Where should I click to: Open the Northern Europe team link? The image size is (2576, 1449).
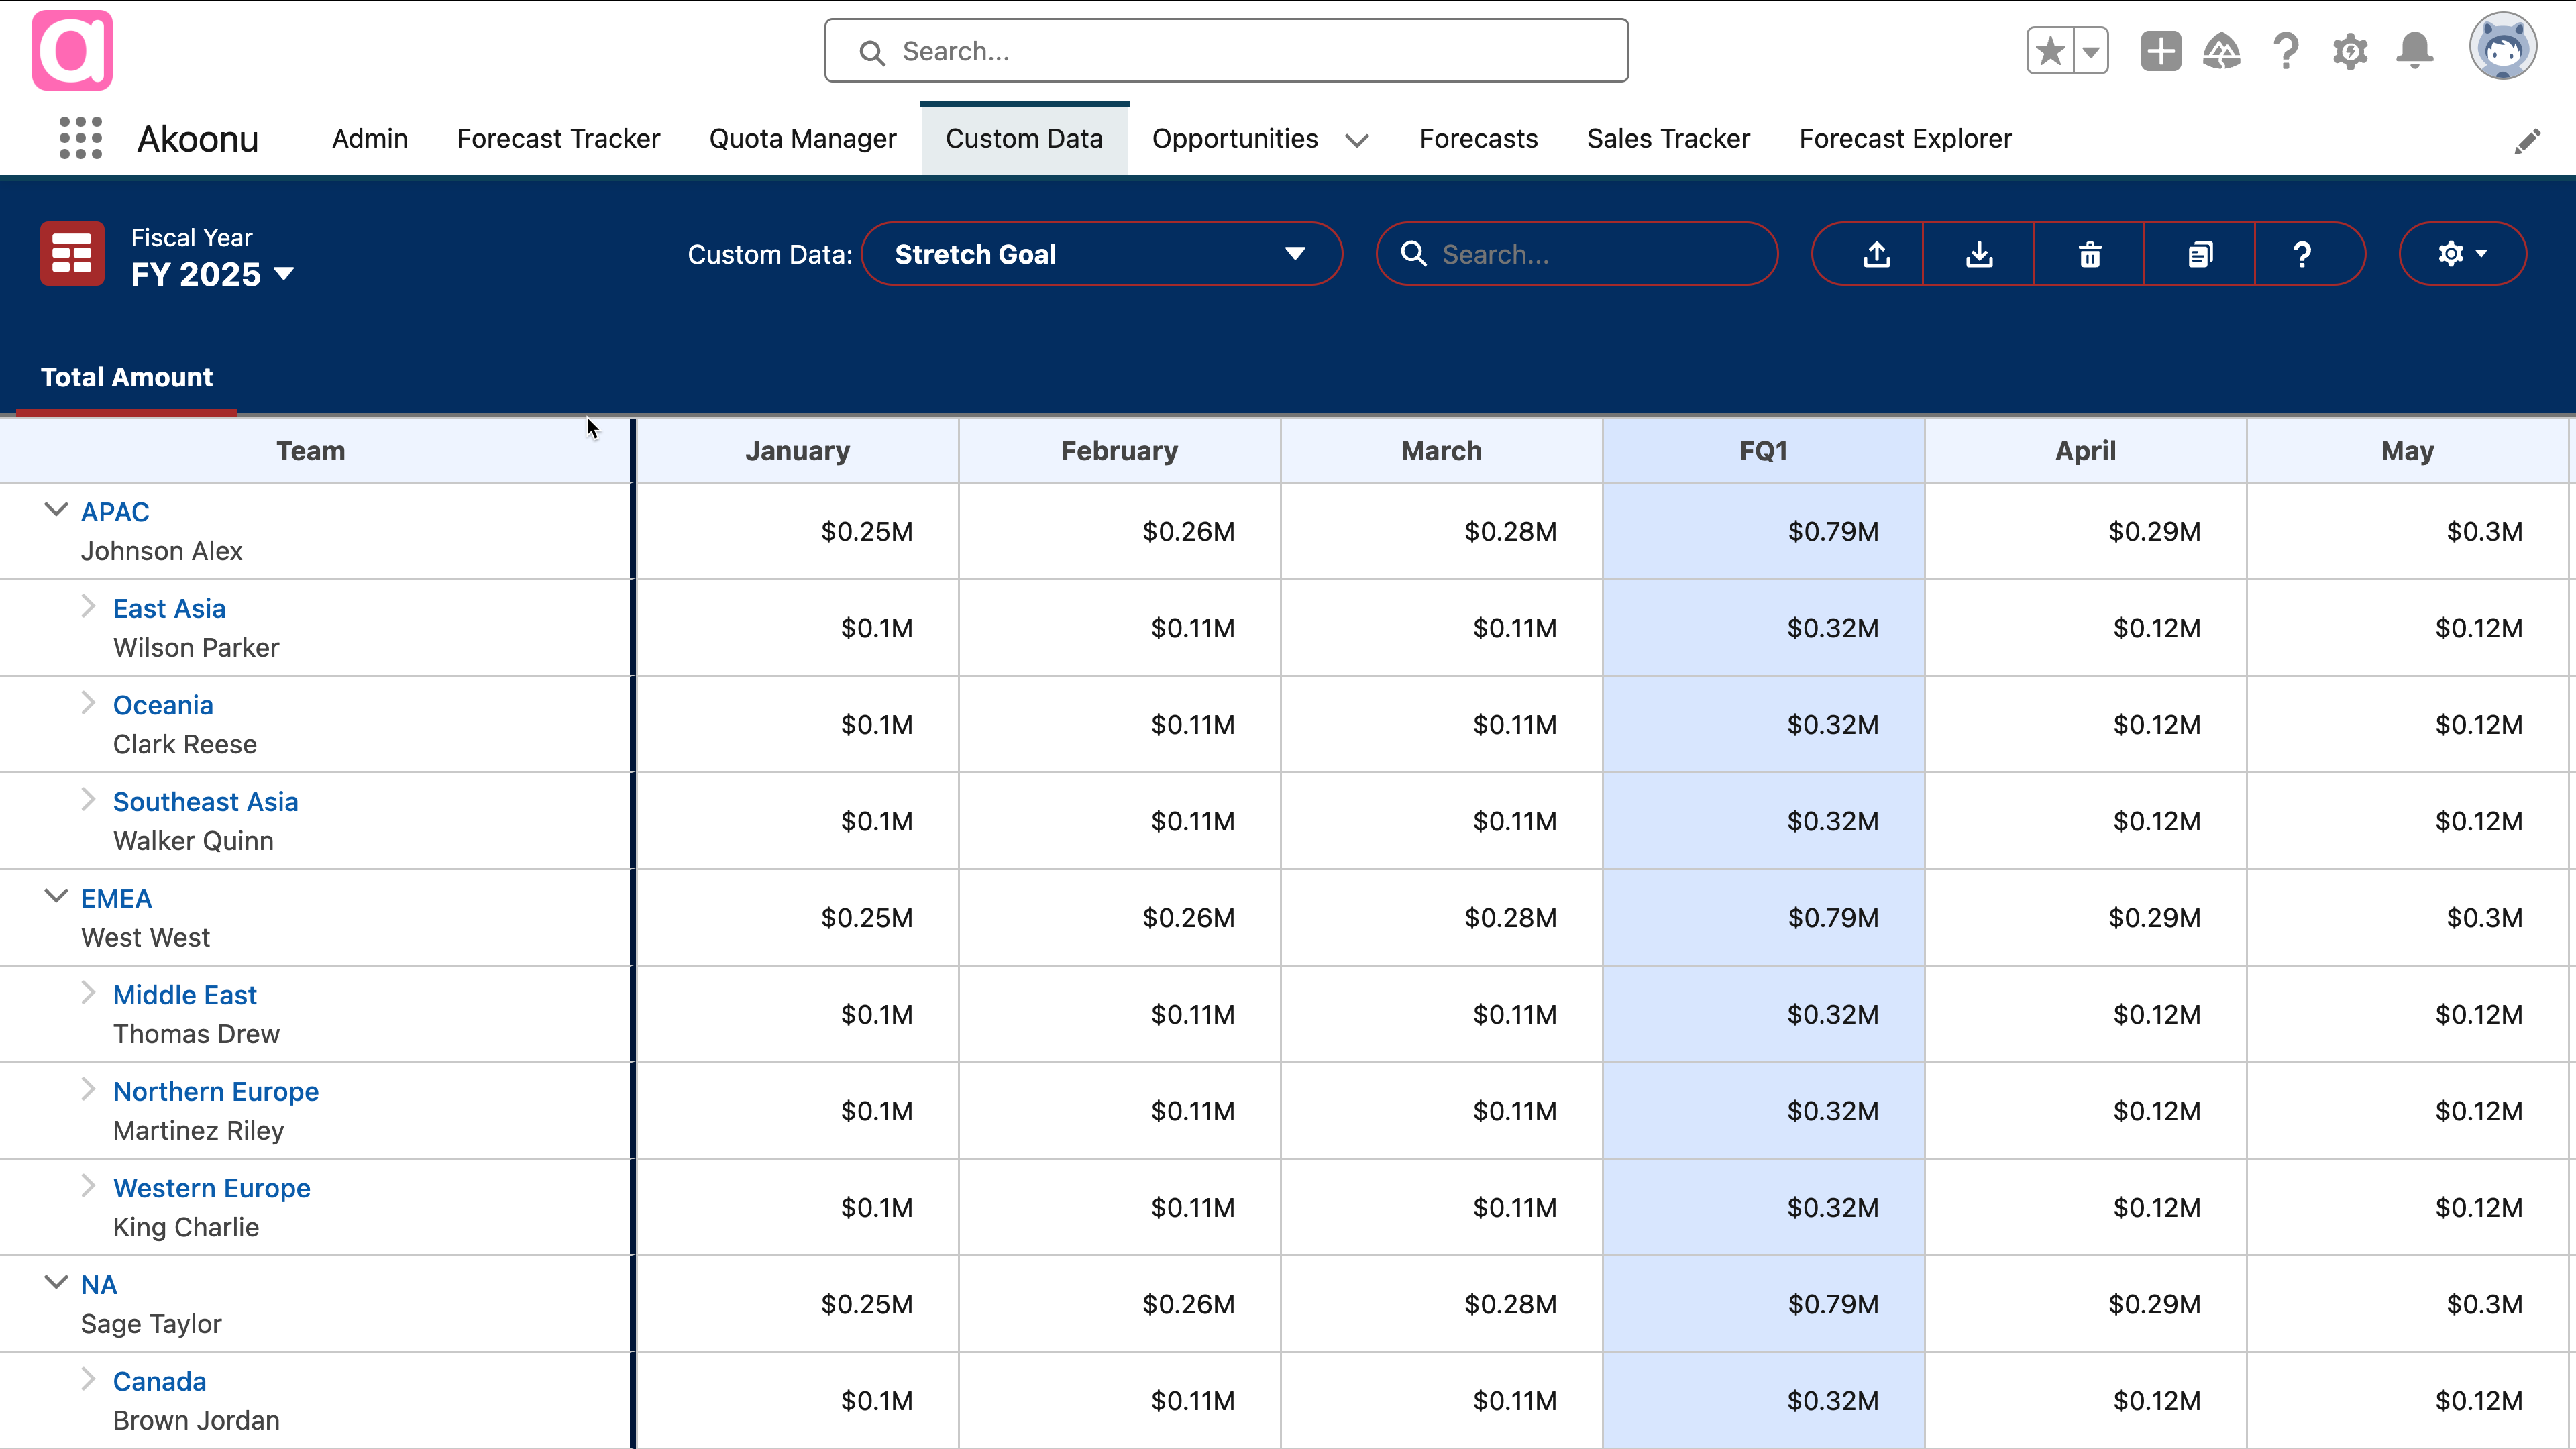[216, 1092]
